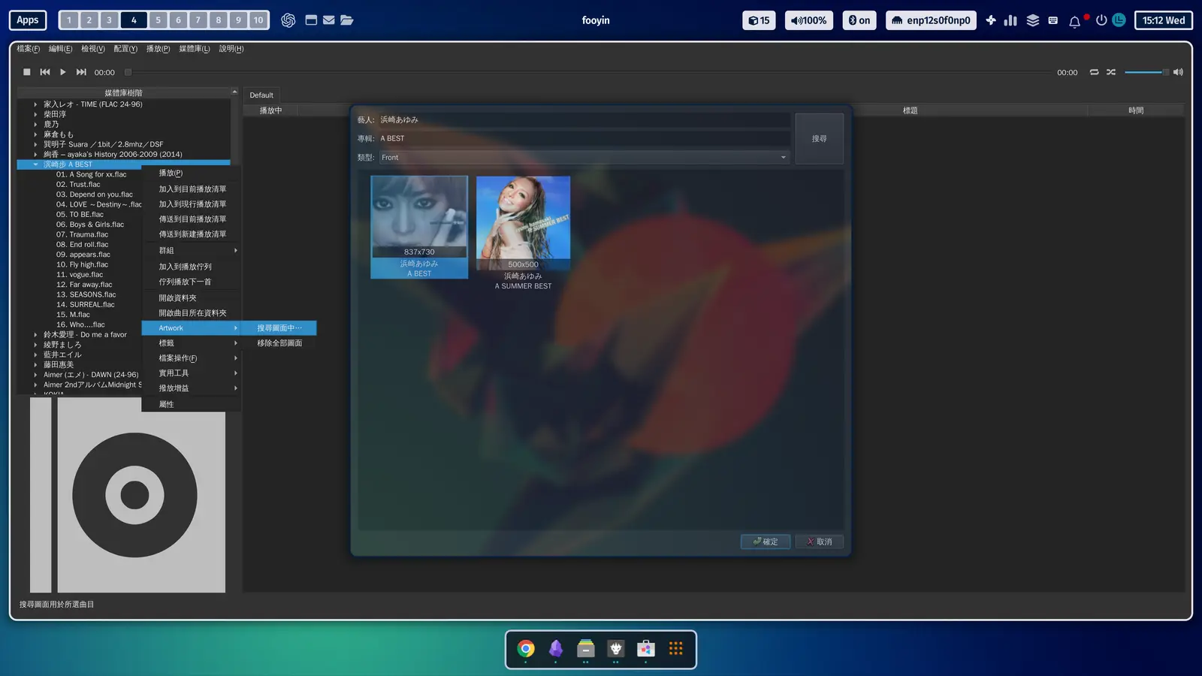Screen dimensions: 1202x676
Task: Open the Artwork submenu entry
Action: point(192,328)
